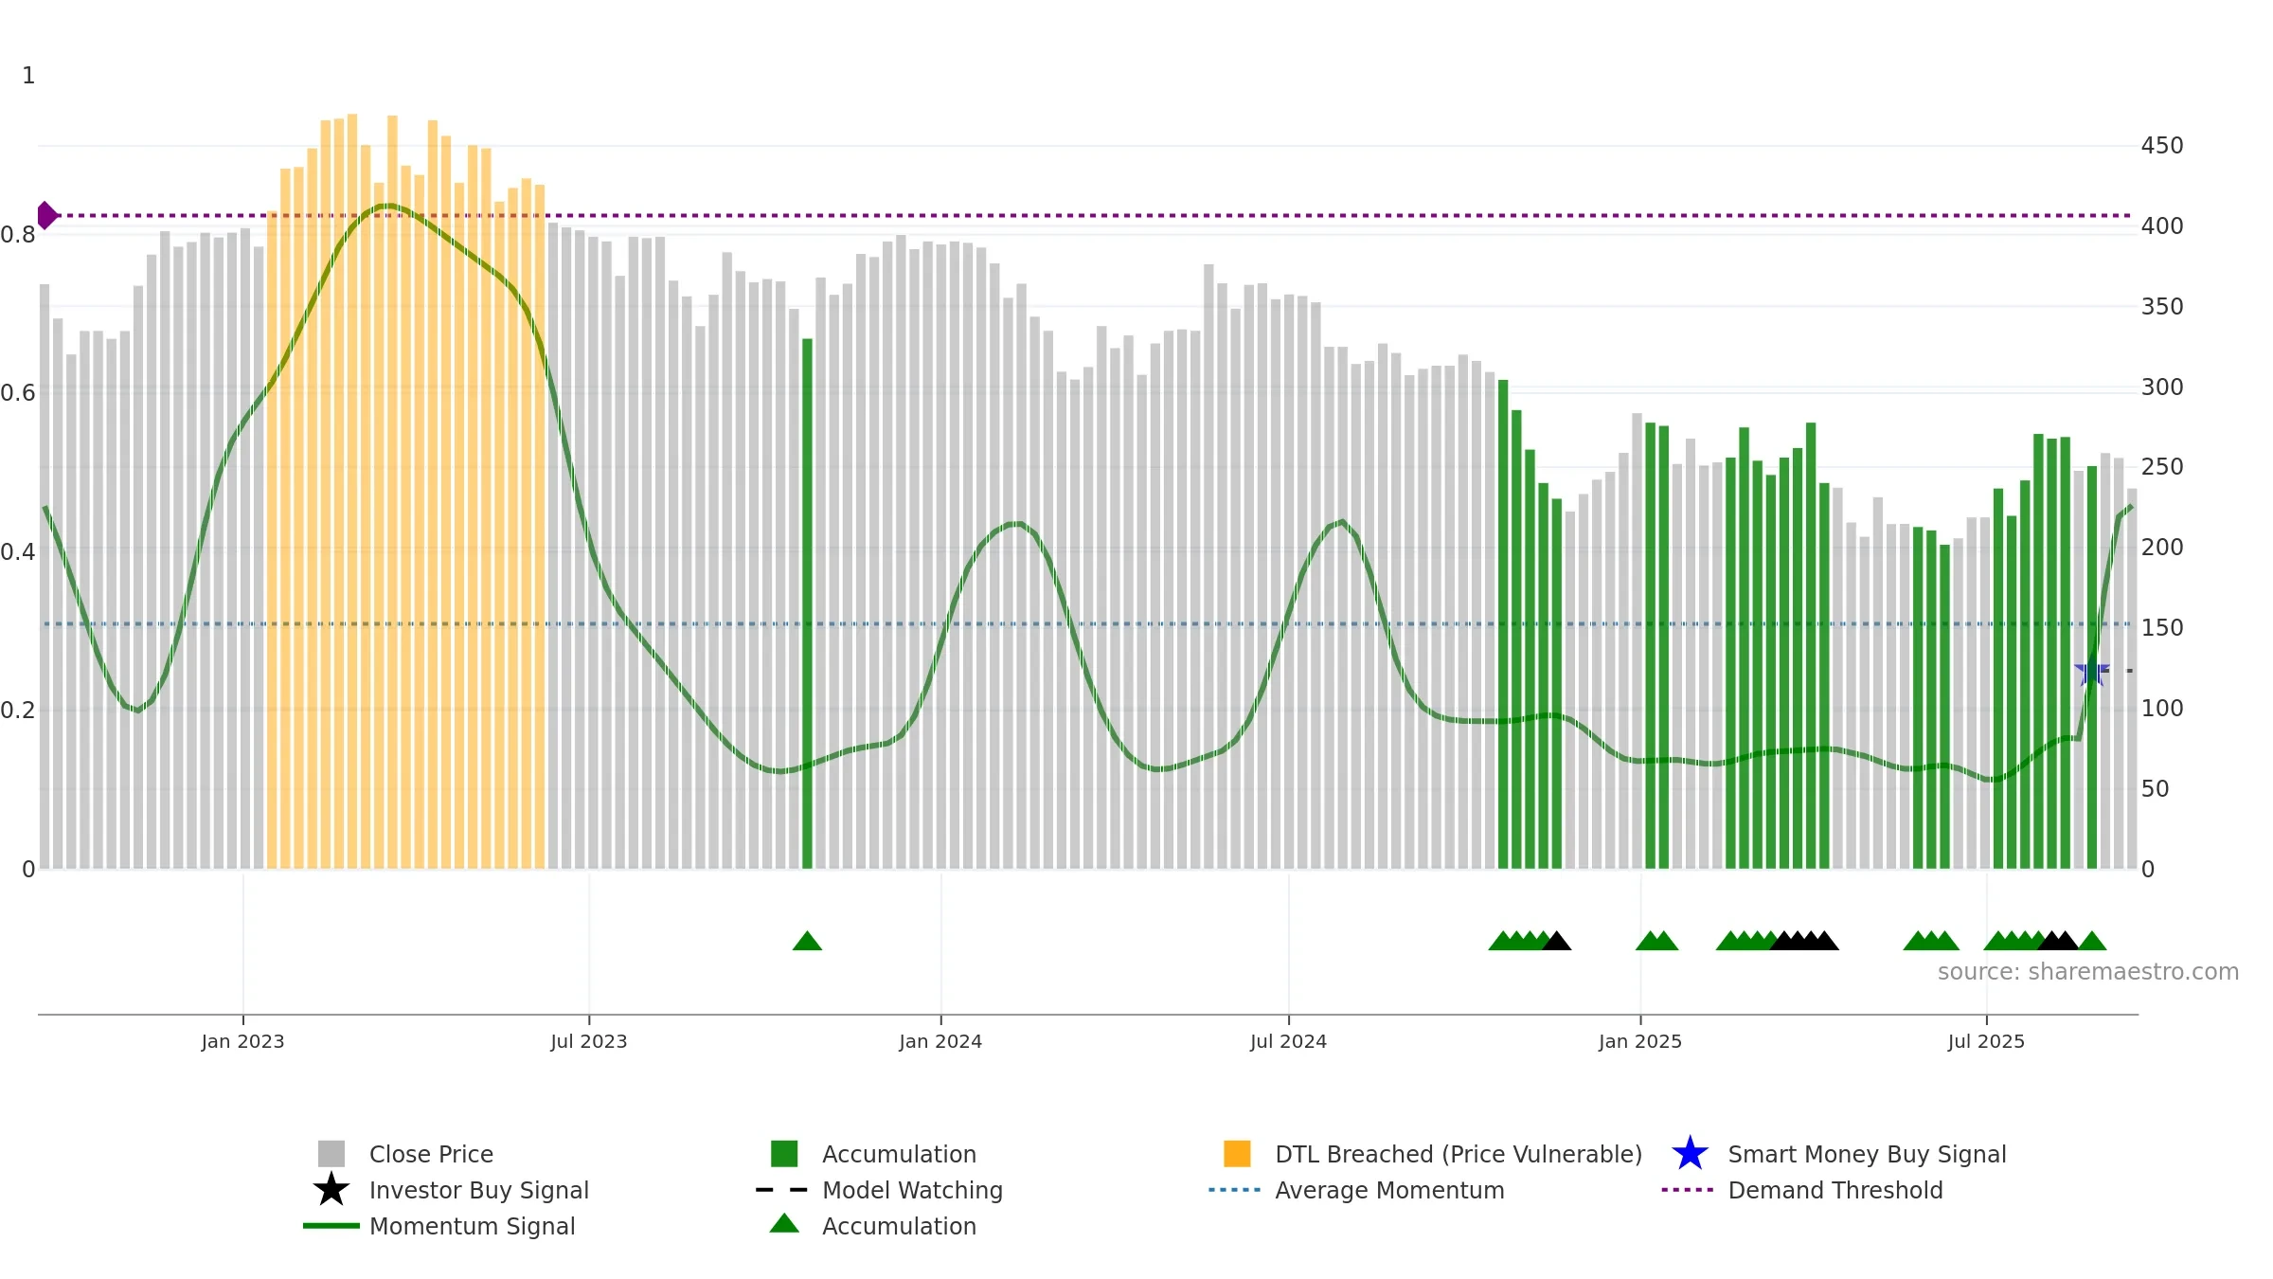Click the black dashed Model Watching legend icon

click(781, 1190)
